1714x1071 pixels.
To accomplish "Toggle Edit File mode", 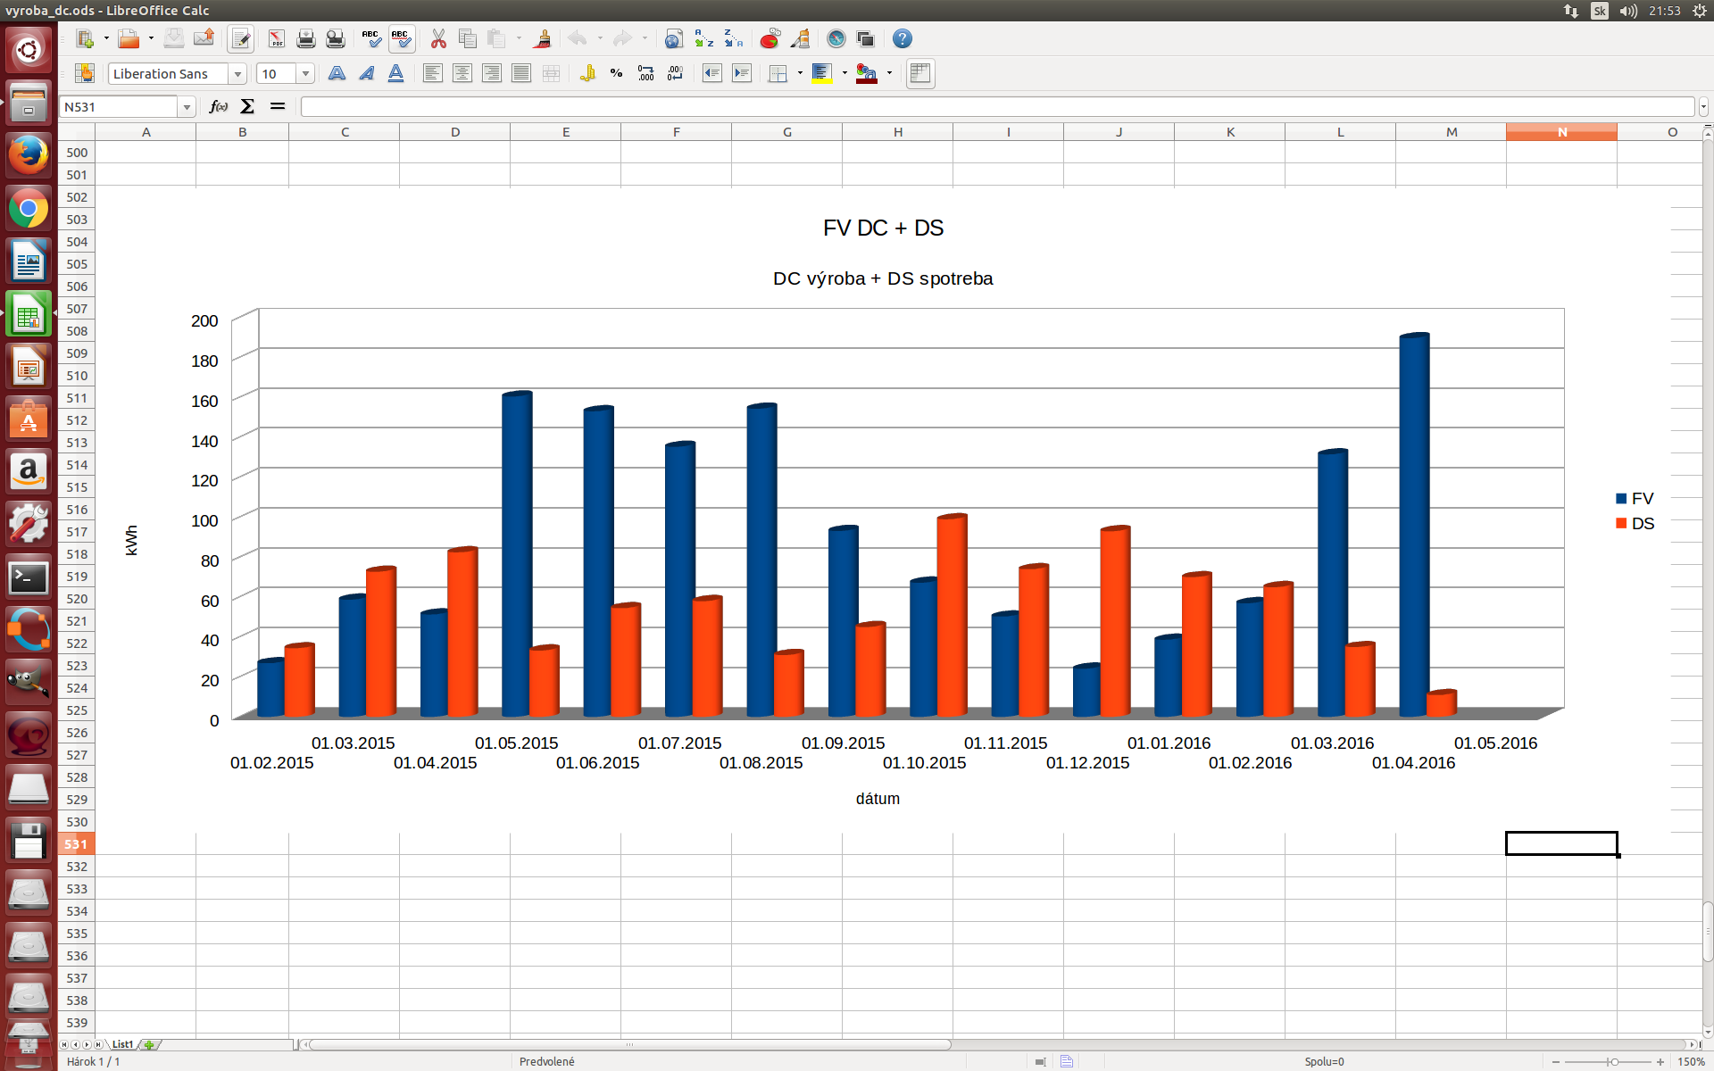I will [240, 38].
